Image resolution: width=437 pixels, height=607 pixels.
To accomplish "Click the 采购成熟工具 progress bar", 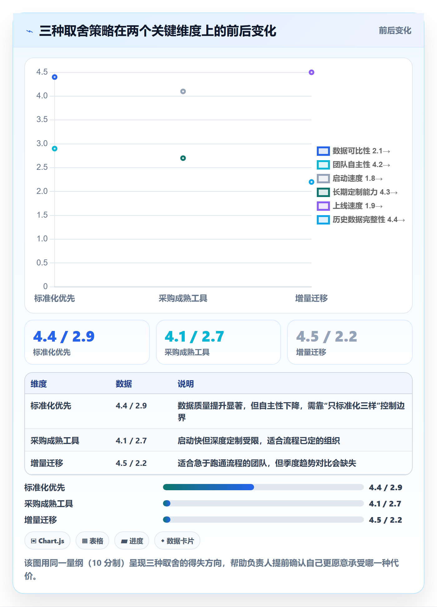I will point(263,503).
